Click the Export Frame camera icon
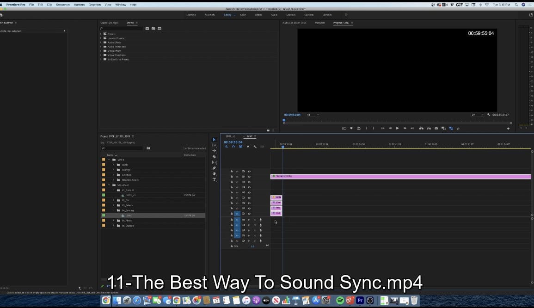The height and width of the screenshot is (308, 534). (x=436, y=128)
